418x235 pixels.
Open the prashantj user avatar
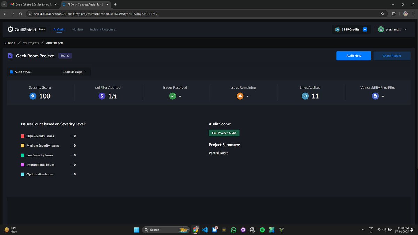coord(381,30)
